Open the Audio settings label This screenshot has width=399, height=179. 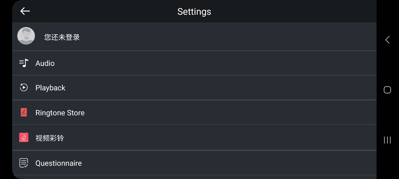pyautogui.click(x=45, y=63)
